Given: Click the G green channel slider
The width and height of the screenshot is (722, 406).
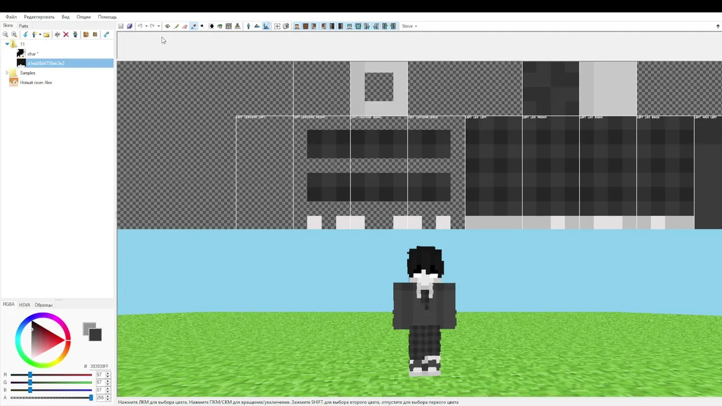Looking at the screenshot, I should pyautogui.click(x=51, y=382).
